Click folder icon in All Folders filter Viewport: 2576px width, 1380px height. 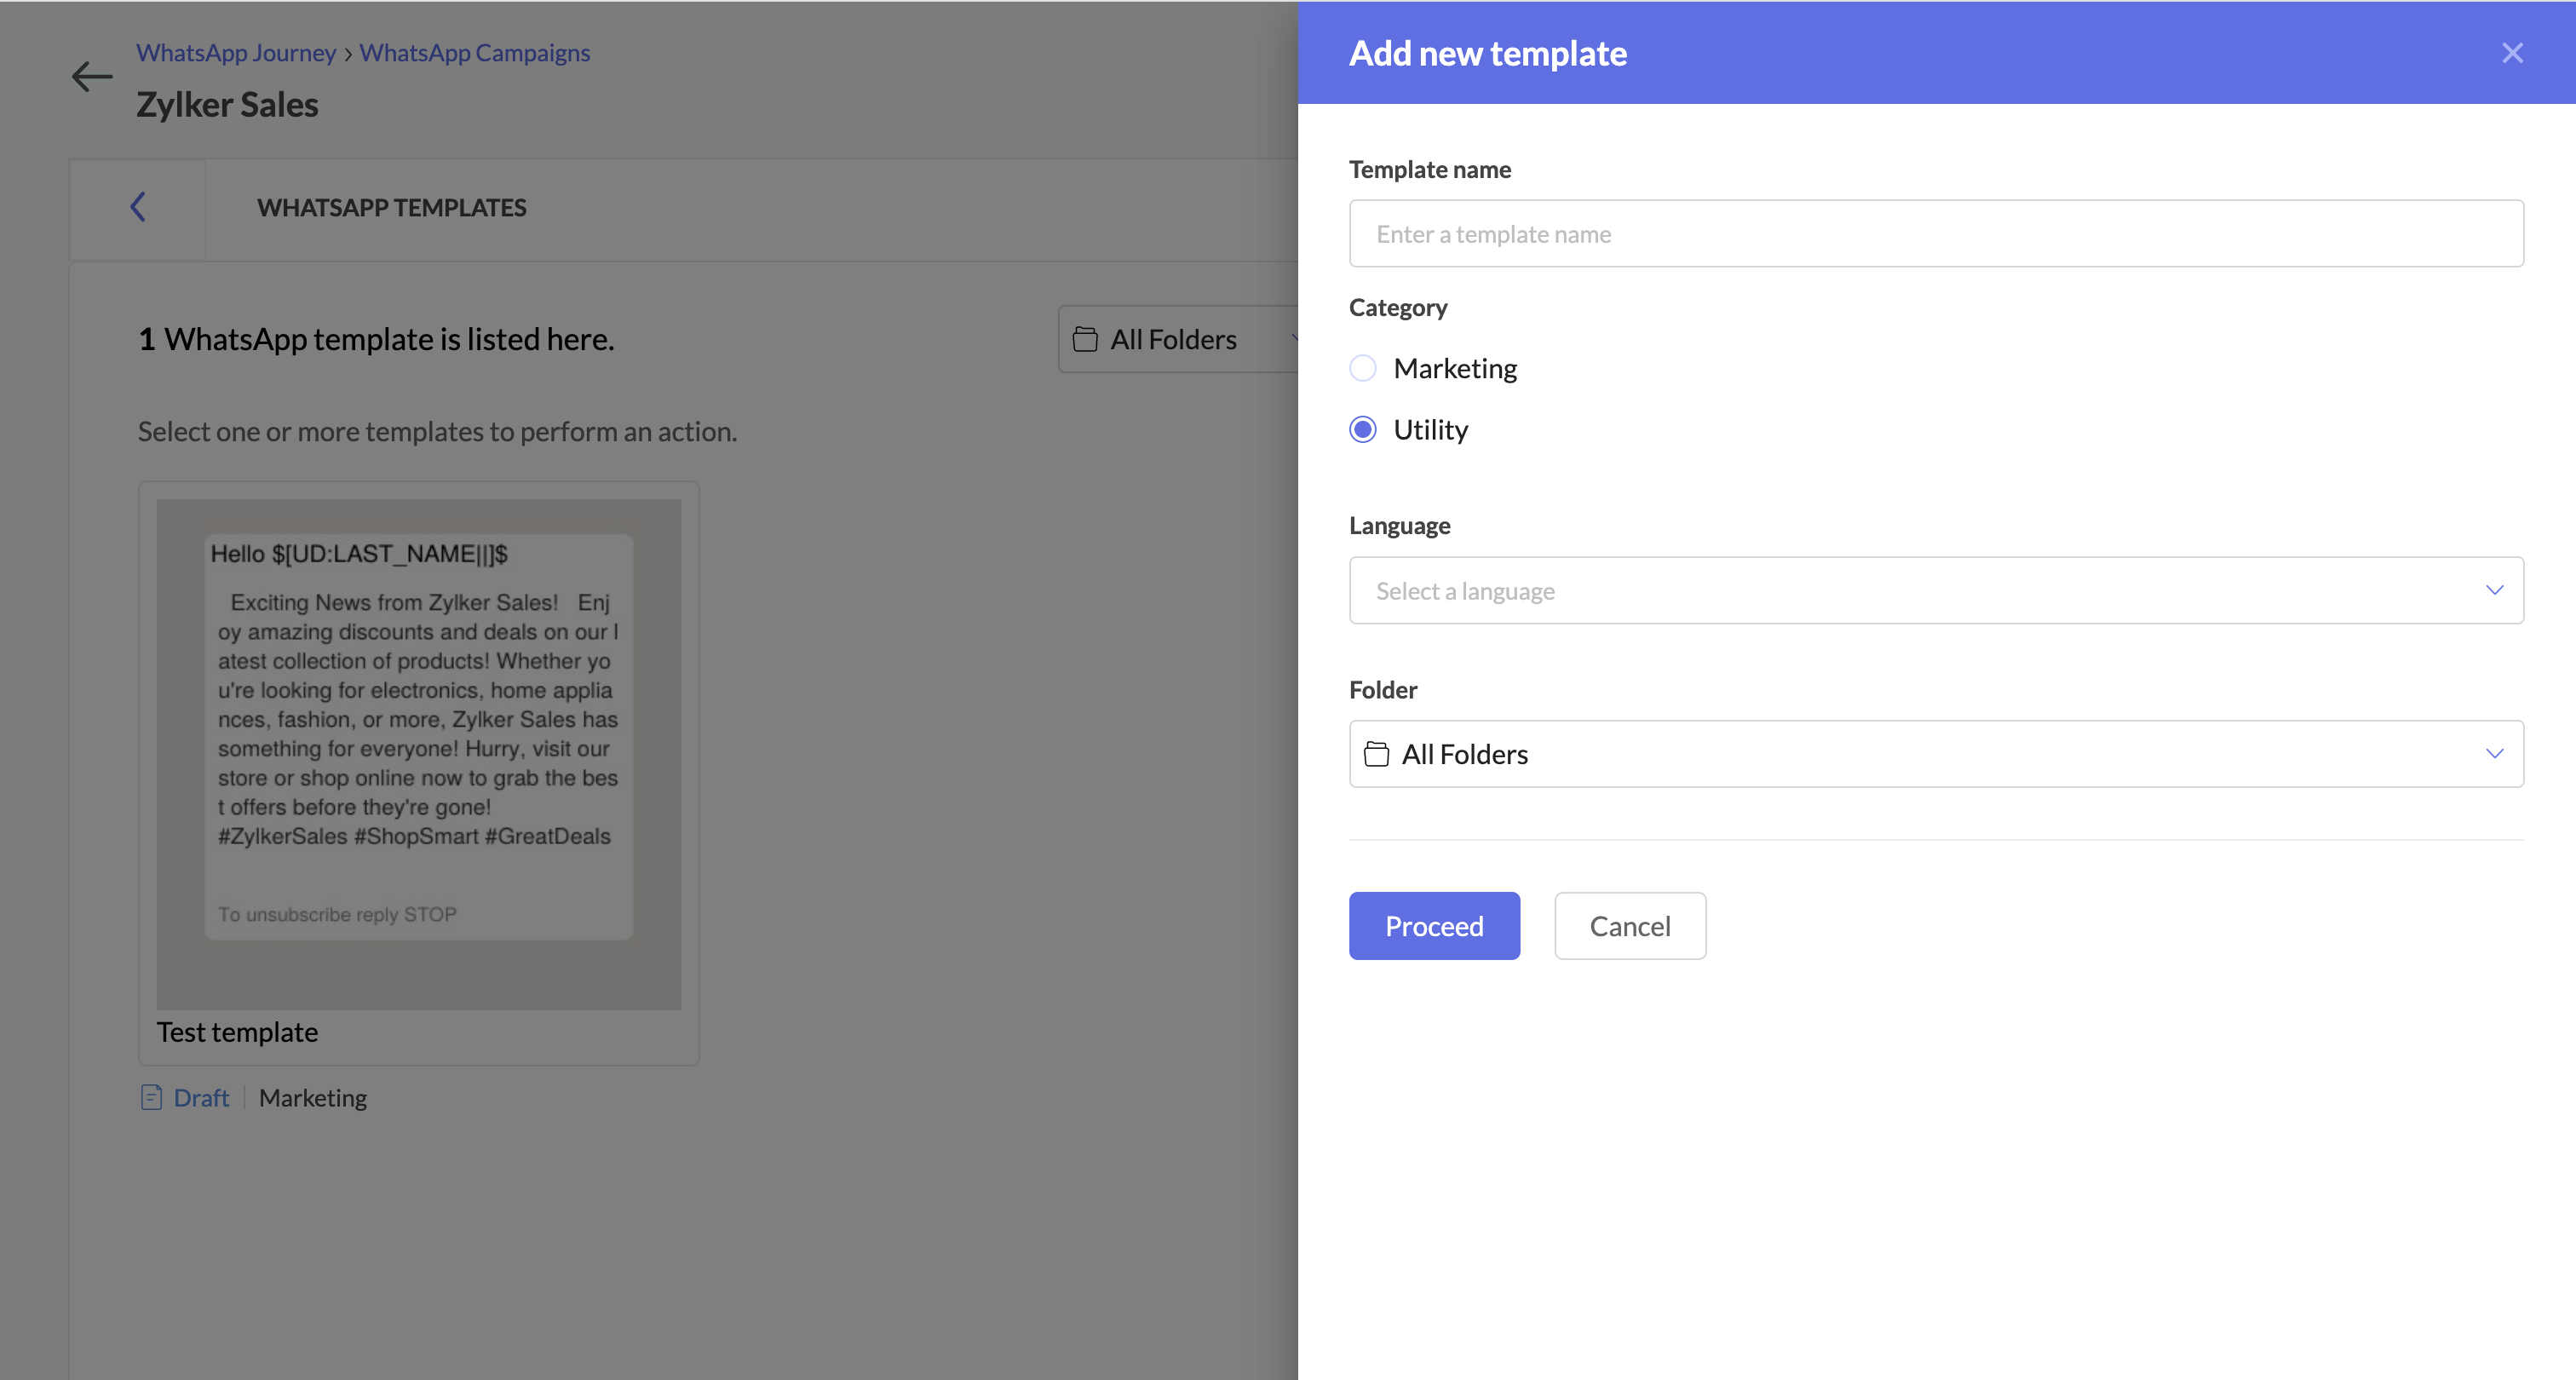coord(1085,340)
